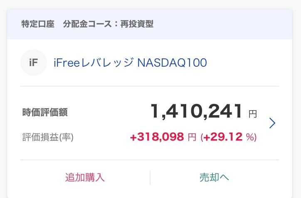The width and height of the screenshot is (301, 198).
Task: Expand valuation details with the right chevron
Action: coord(272,123)
